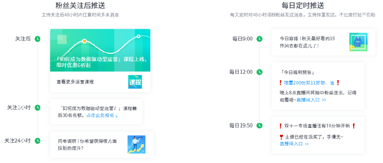Click the clock icon beside 每日9:00
This screenshot has width=383, height=163.
click(260, 39)
